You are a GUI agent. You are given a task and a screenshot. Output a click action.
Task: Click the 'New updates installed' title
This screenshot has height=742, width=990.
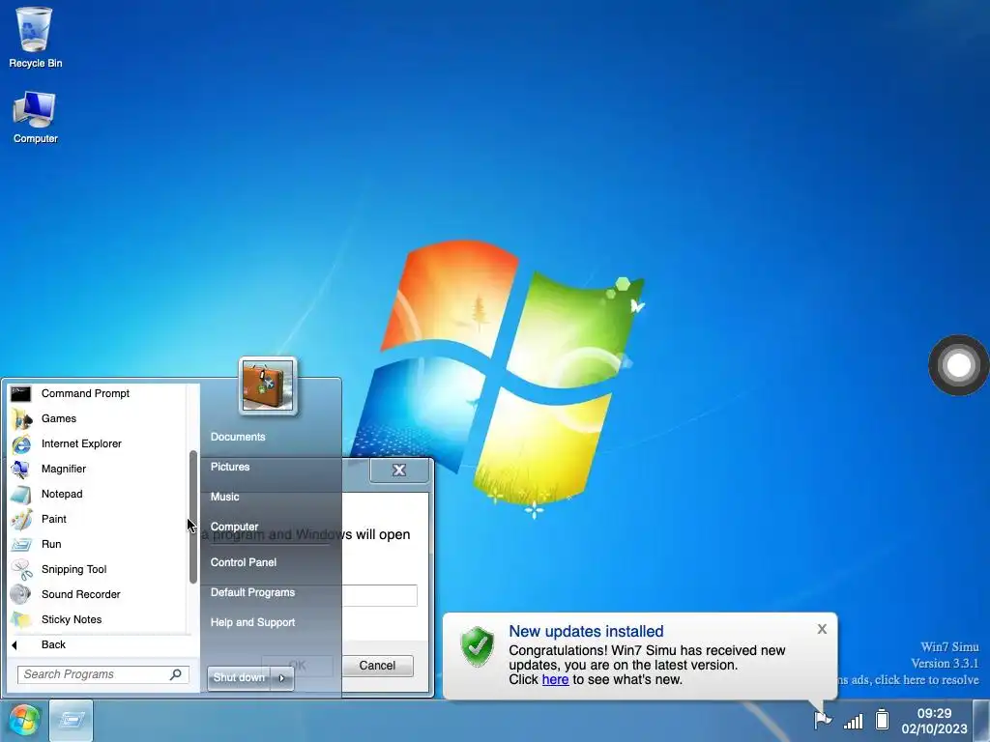tap(586, 631)
